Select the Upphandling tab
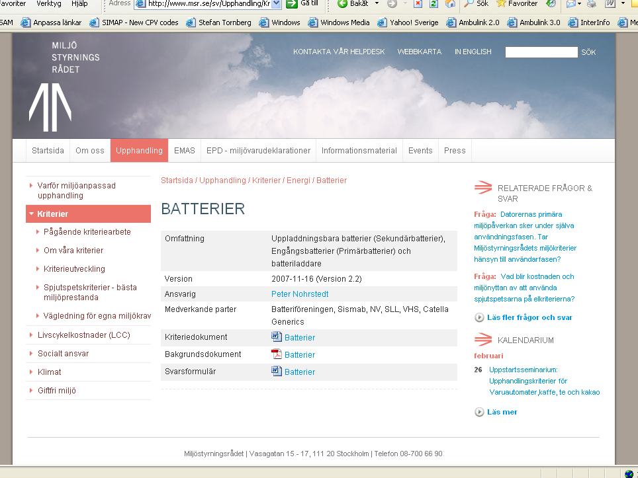 139,150
